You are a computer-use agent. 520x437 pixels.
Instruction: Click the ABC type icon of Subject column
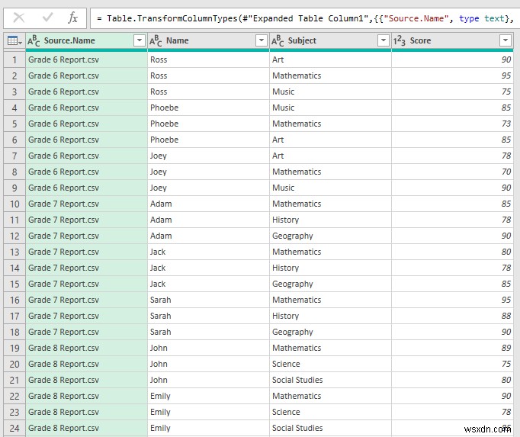pos(278,41)
